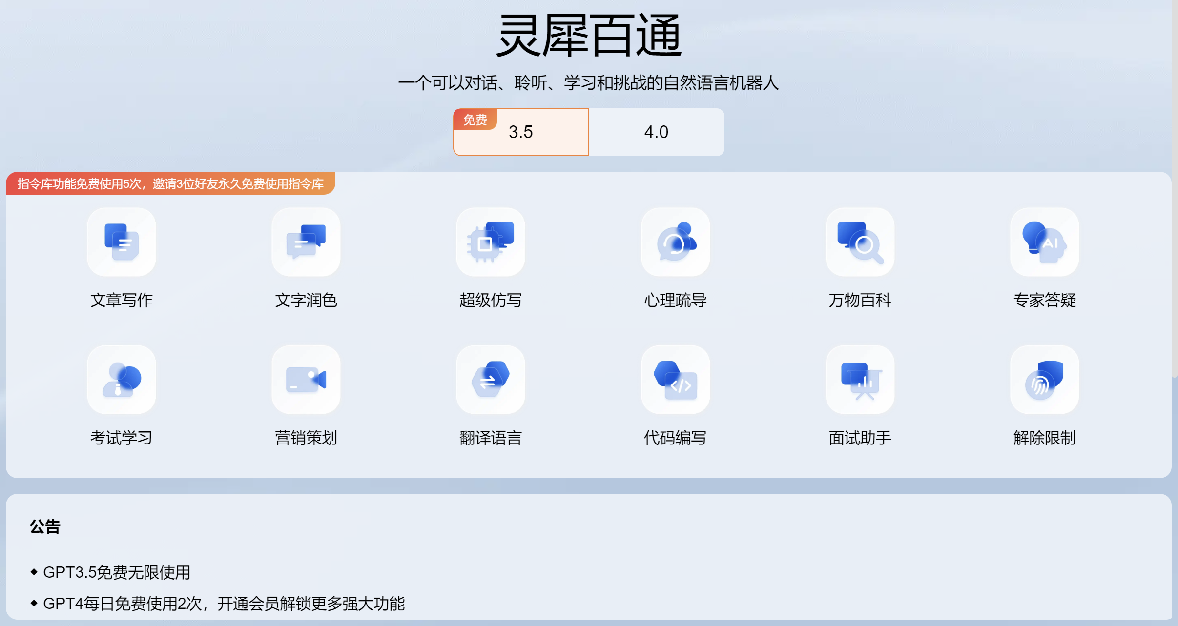
Task: Select the free 3.5 model tab
Action: (x=520, y=132)
